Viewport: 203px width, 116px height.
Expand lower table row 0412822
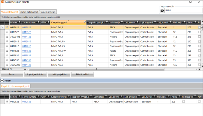point(7,102)
